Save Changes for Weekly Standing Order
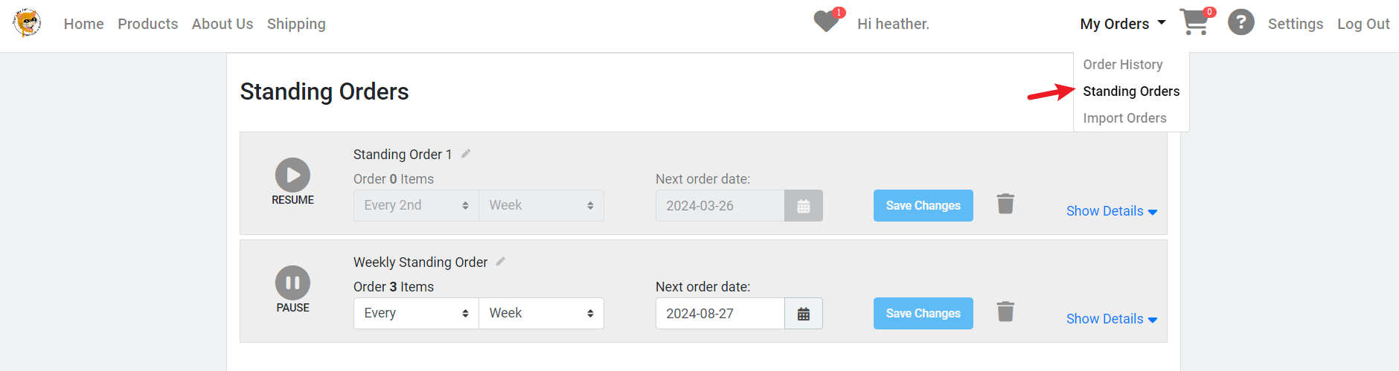1399x371 pixels. click(x=923, y=314)
